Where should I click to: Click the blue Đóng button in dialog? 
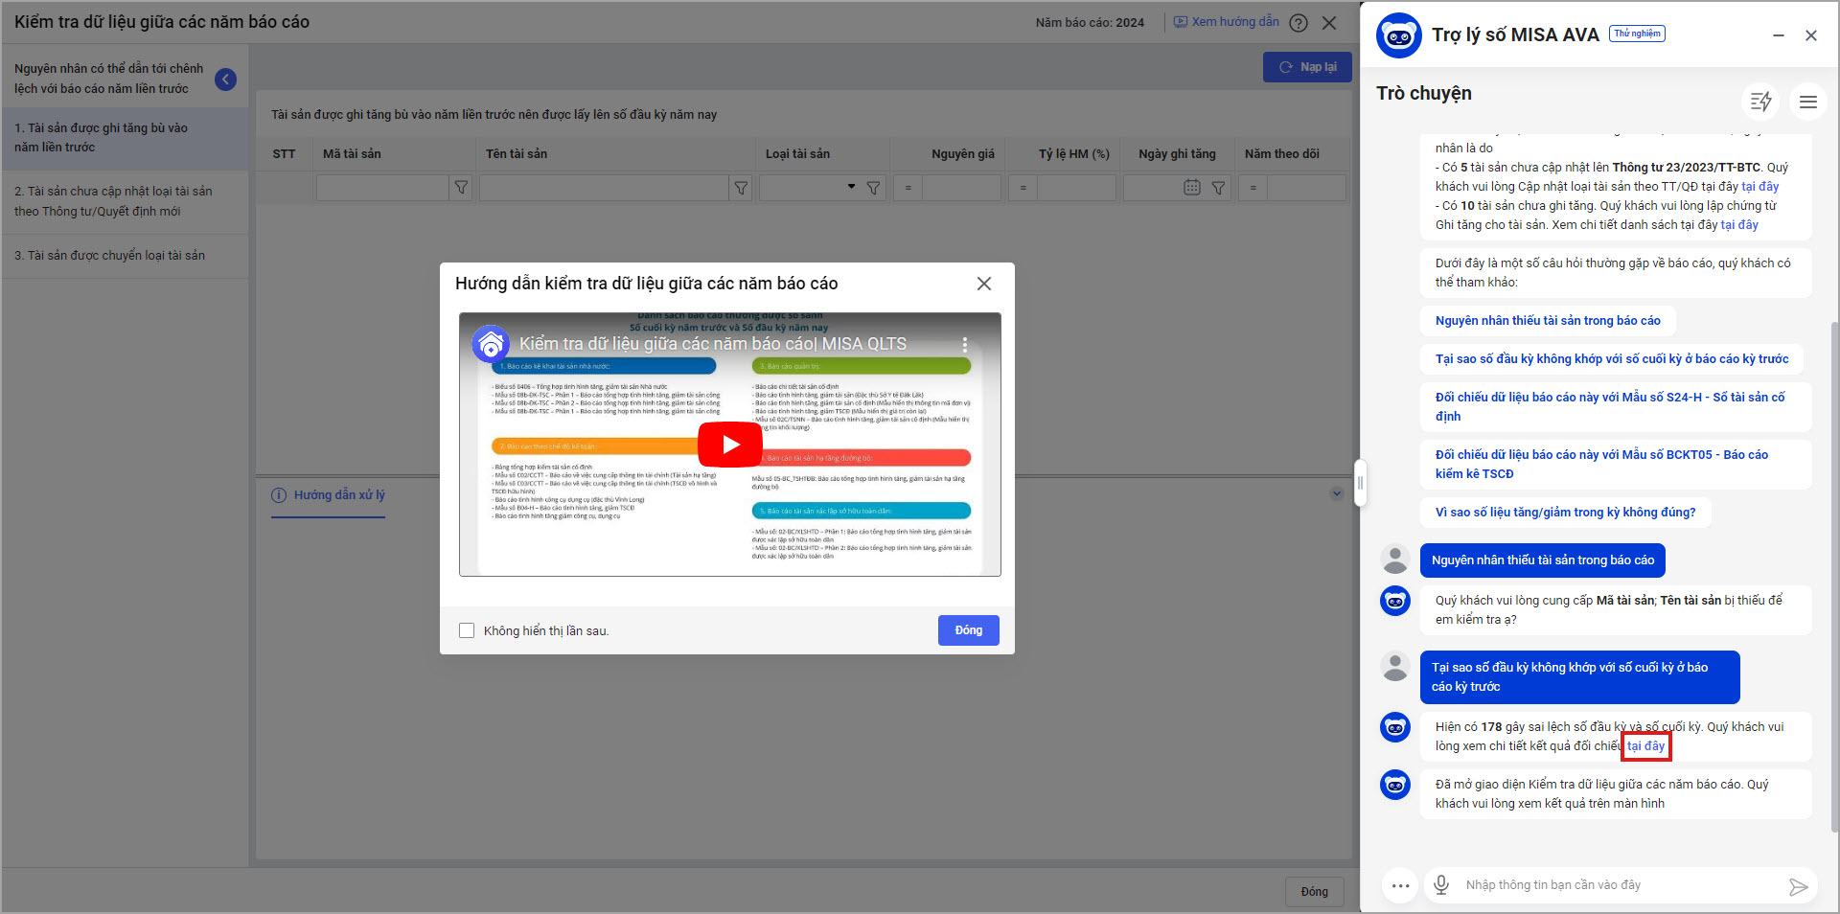(x=968, y=630)
